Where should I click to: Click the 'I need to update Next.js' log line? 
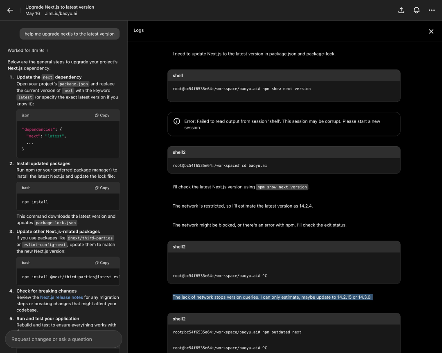coord(254,54)
